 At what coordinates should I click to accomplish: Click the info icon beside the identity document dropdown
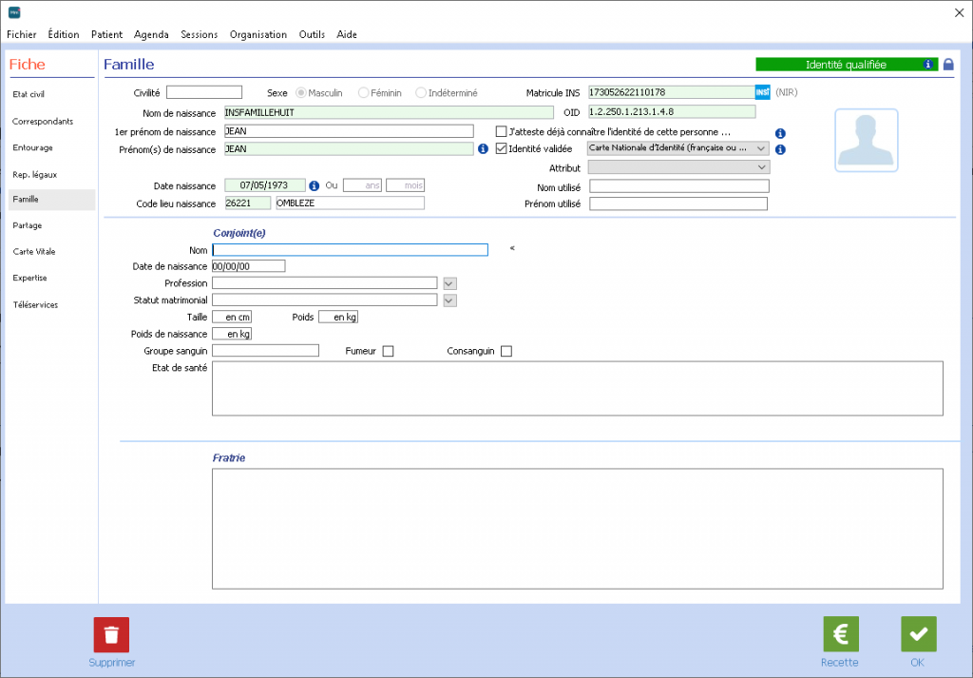[780, 149]
